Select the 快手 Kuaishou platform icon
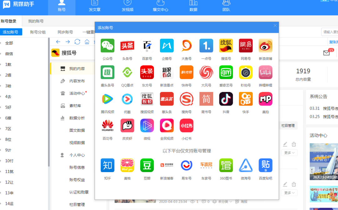The height and width of the screenshot is (210, 338). [x=246, y=99]
